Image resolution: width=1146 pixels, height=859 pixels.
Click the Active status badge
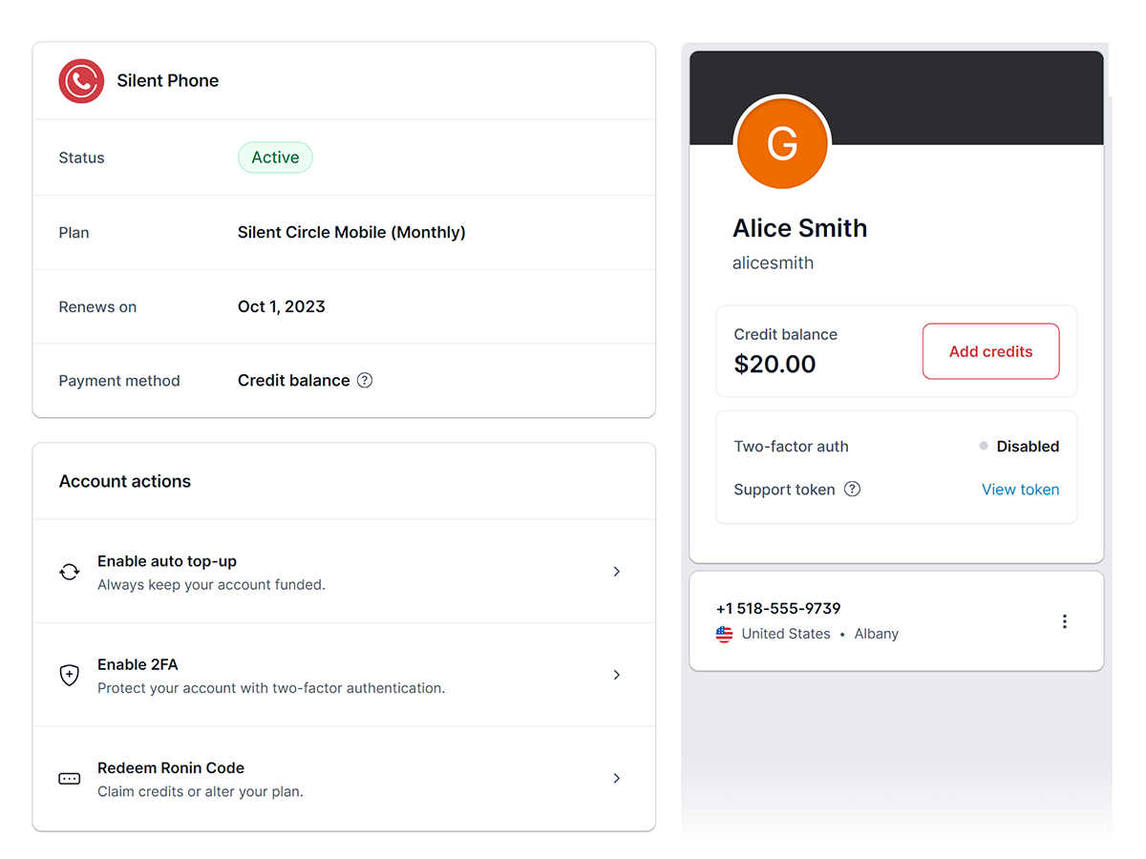pos(275,157)
